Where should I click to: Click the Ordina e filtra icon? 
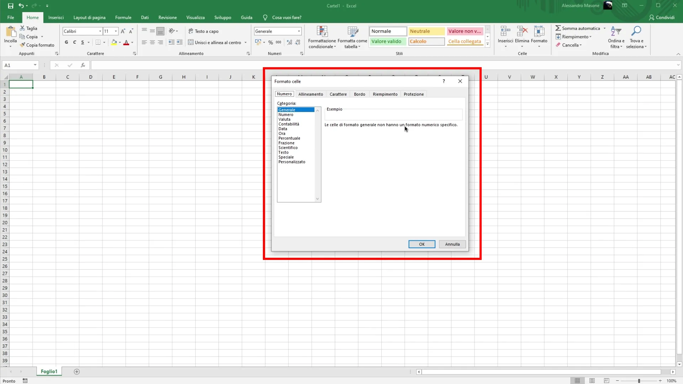(616, 32)
